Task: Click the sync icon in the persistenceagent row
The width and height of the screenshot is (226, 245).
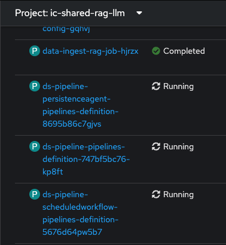Action: [156, 86]
